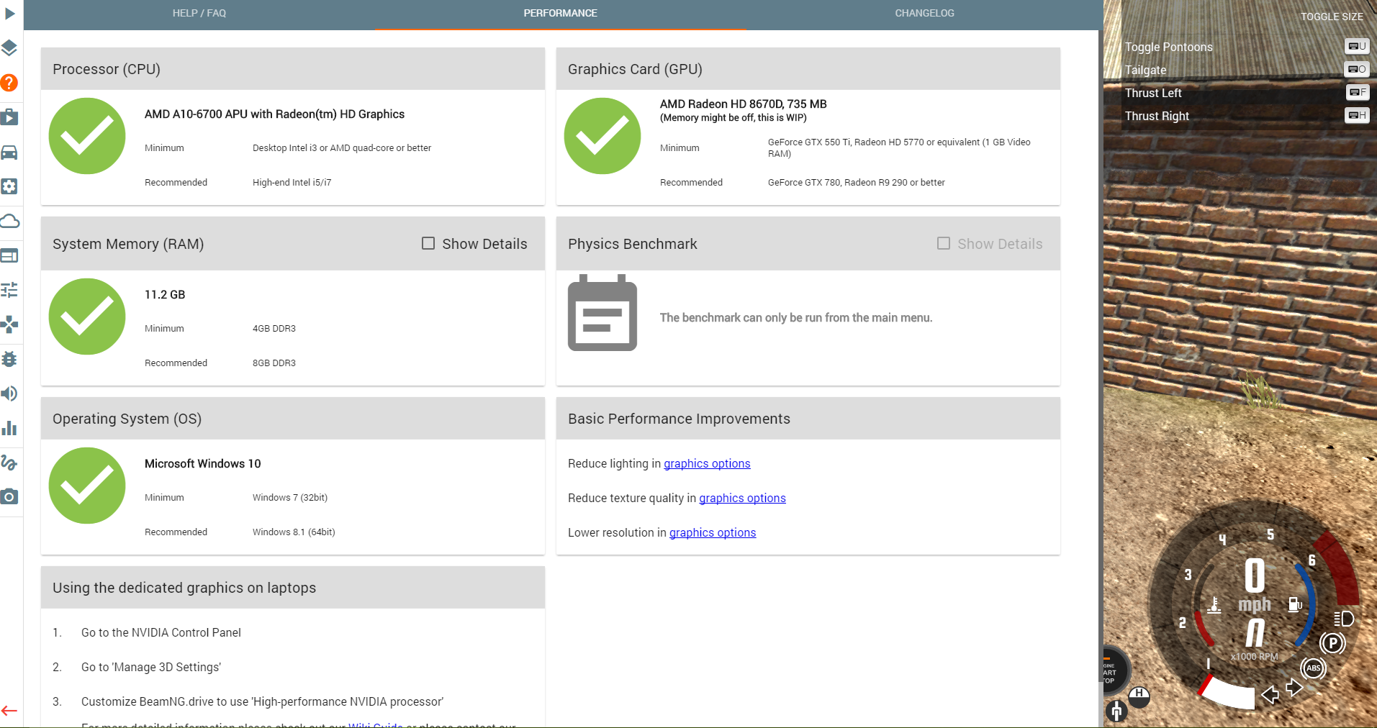Click the left turn signal arrow
The image size is (1377, 728).
pos(1270,695)
